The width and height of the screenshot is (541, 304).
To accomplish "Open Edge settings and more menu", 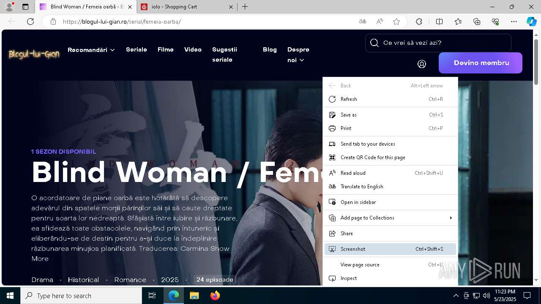I will (514, 22).
